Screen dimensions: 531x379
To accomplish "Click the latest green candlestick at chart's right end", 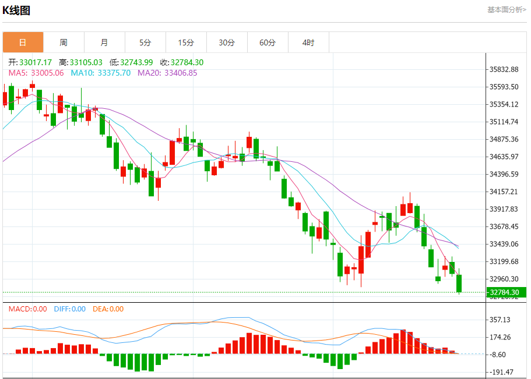I will pyautogui.click(x=459, y=284).
